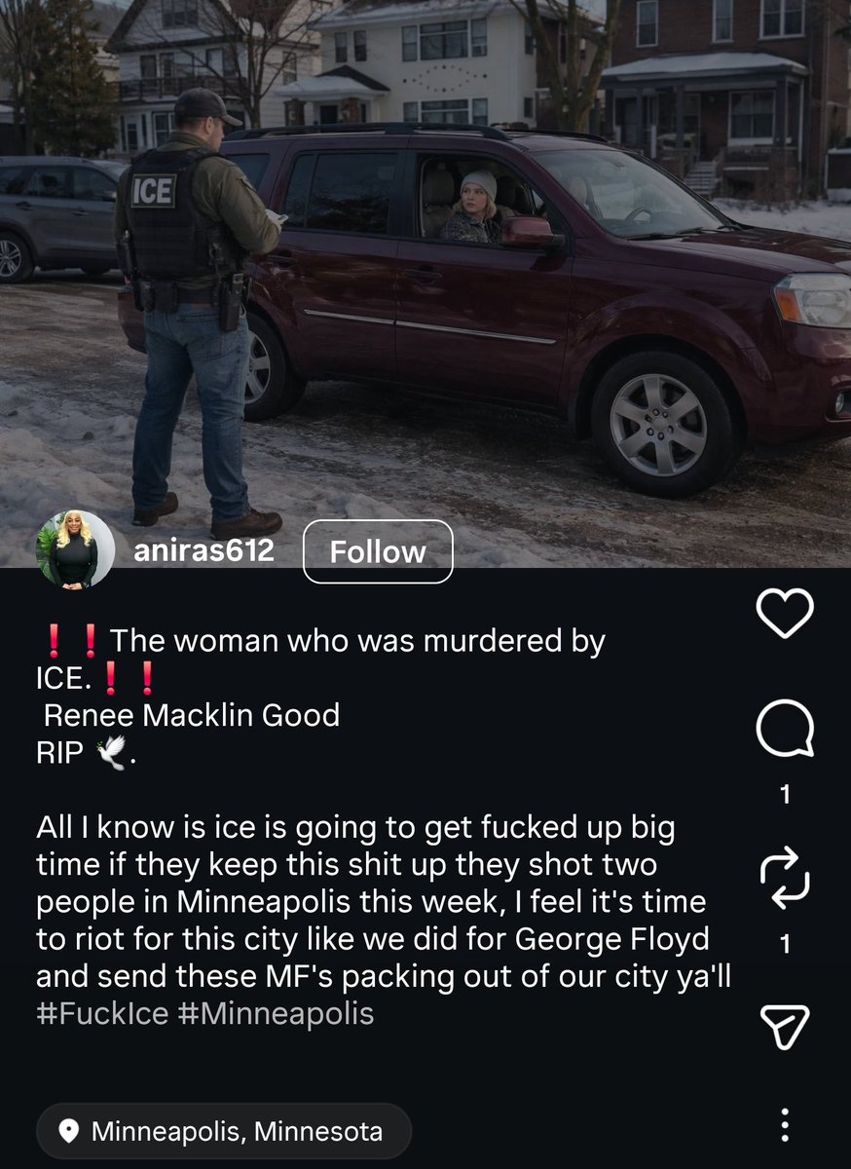
Task: Tap the location pin icon
Action: [x=69, y=1132]
